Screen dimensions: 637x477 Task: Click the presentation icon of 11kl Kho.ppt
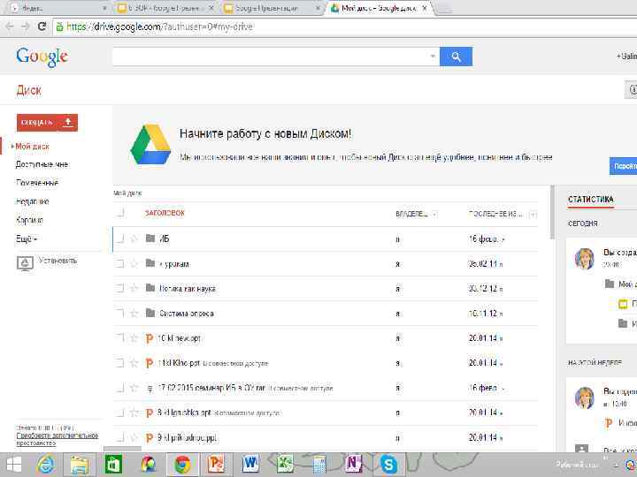click(x=150, y=363)
